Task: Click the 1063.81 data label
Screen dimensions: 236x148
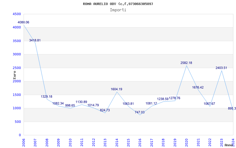Action: (128, 104)
